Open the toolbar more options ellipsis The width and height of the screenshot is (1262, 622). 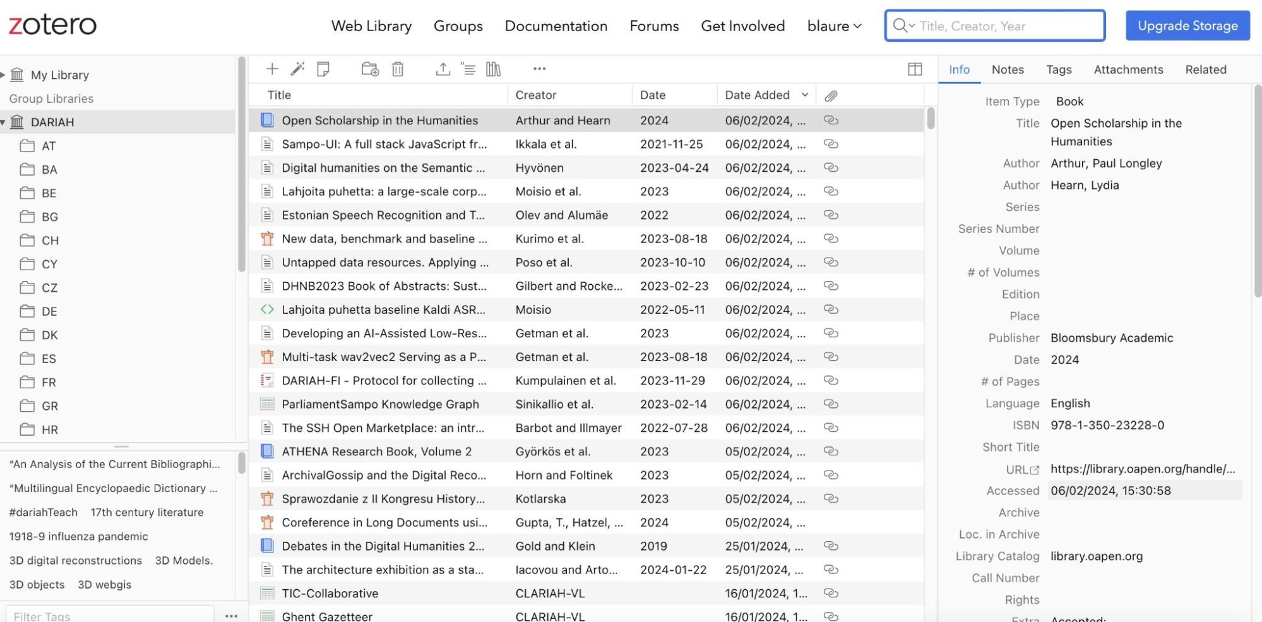539,69
